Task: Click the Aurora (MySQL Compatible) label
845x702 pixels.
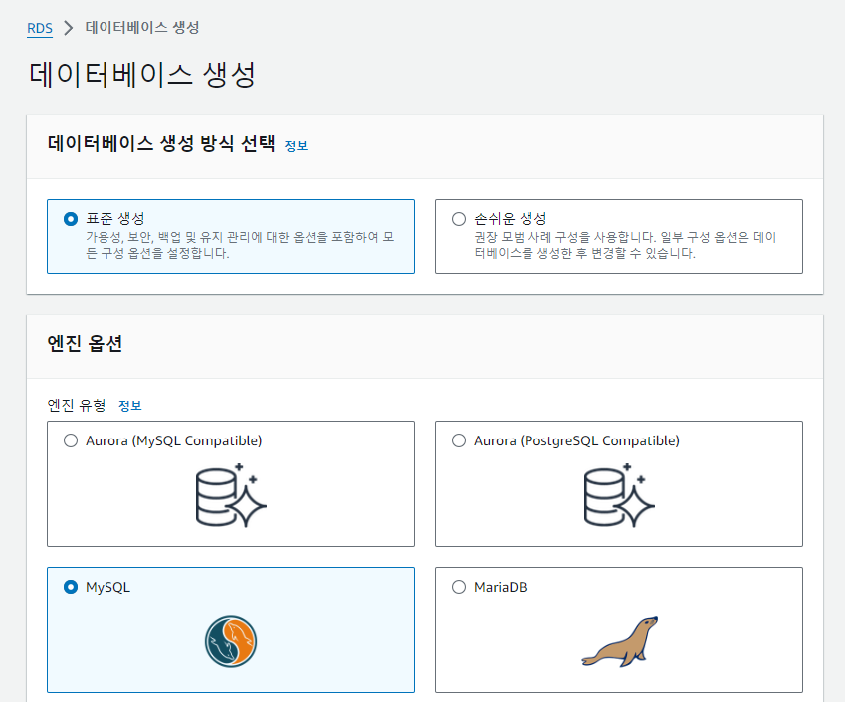Action: point(173,440)
